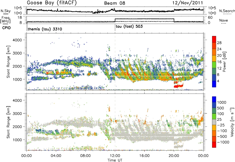The image size is (235, 162).
Task: Click the 'Freq. [MHz]' axis label
Action: (5, 20)
